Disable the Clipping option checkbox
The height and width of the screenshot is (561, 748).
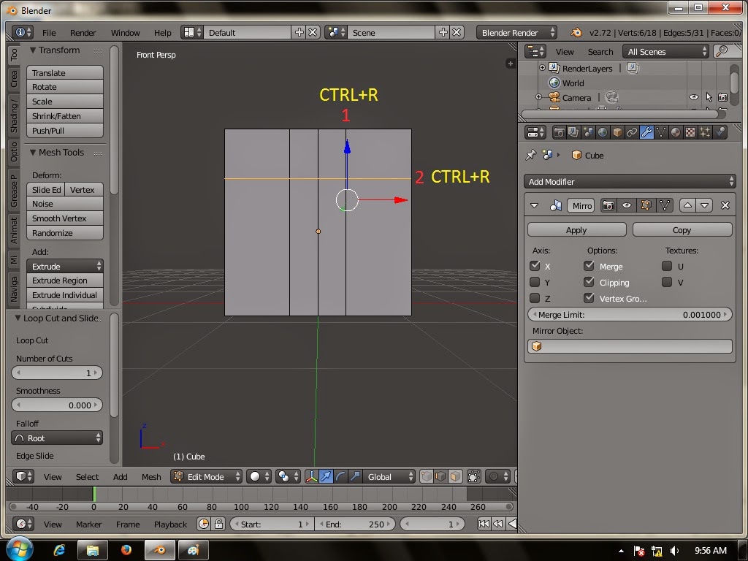589,282
